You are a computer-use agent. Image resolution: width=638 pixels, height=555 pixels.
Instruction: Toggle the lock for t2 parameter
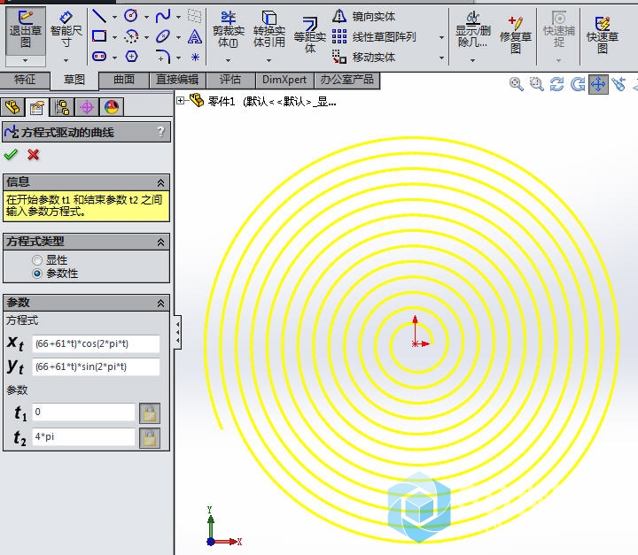click(150, 438)
